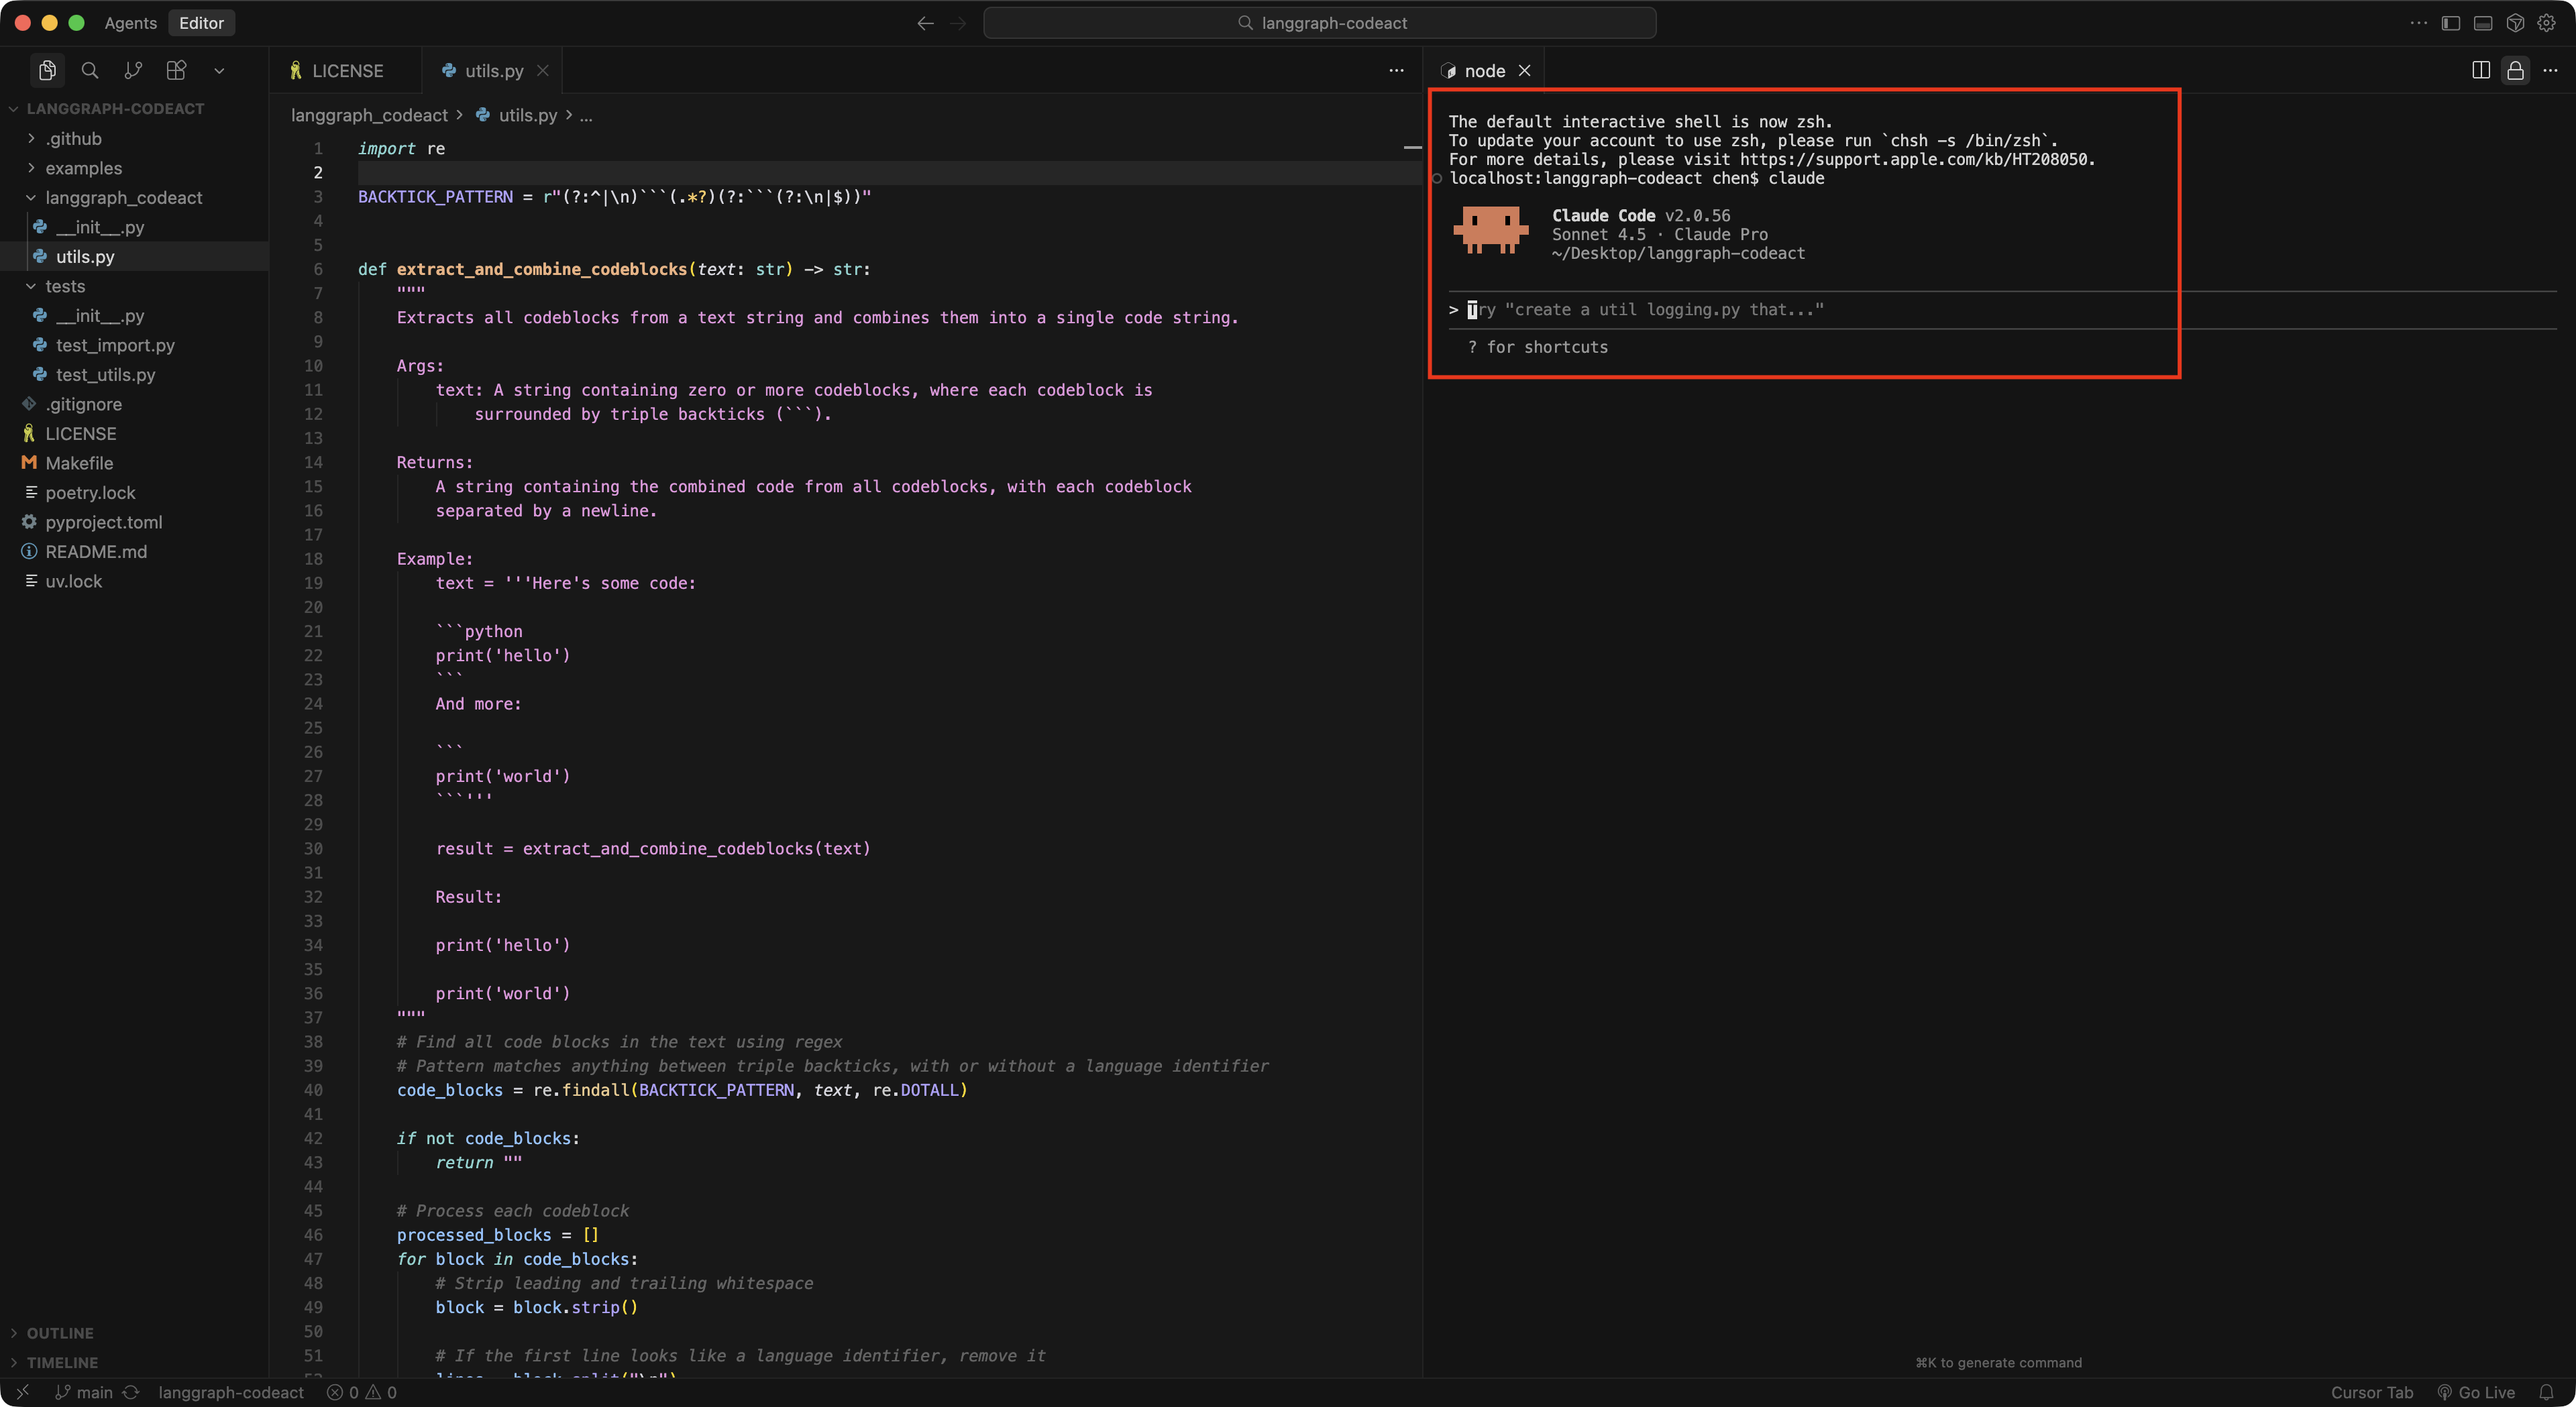Go back with the left arrow
2576x1407 pixels.
point(925,23)
